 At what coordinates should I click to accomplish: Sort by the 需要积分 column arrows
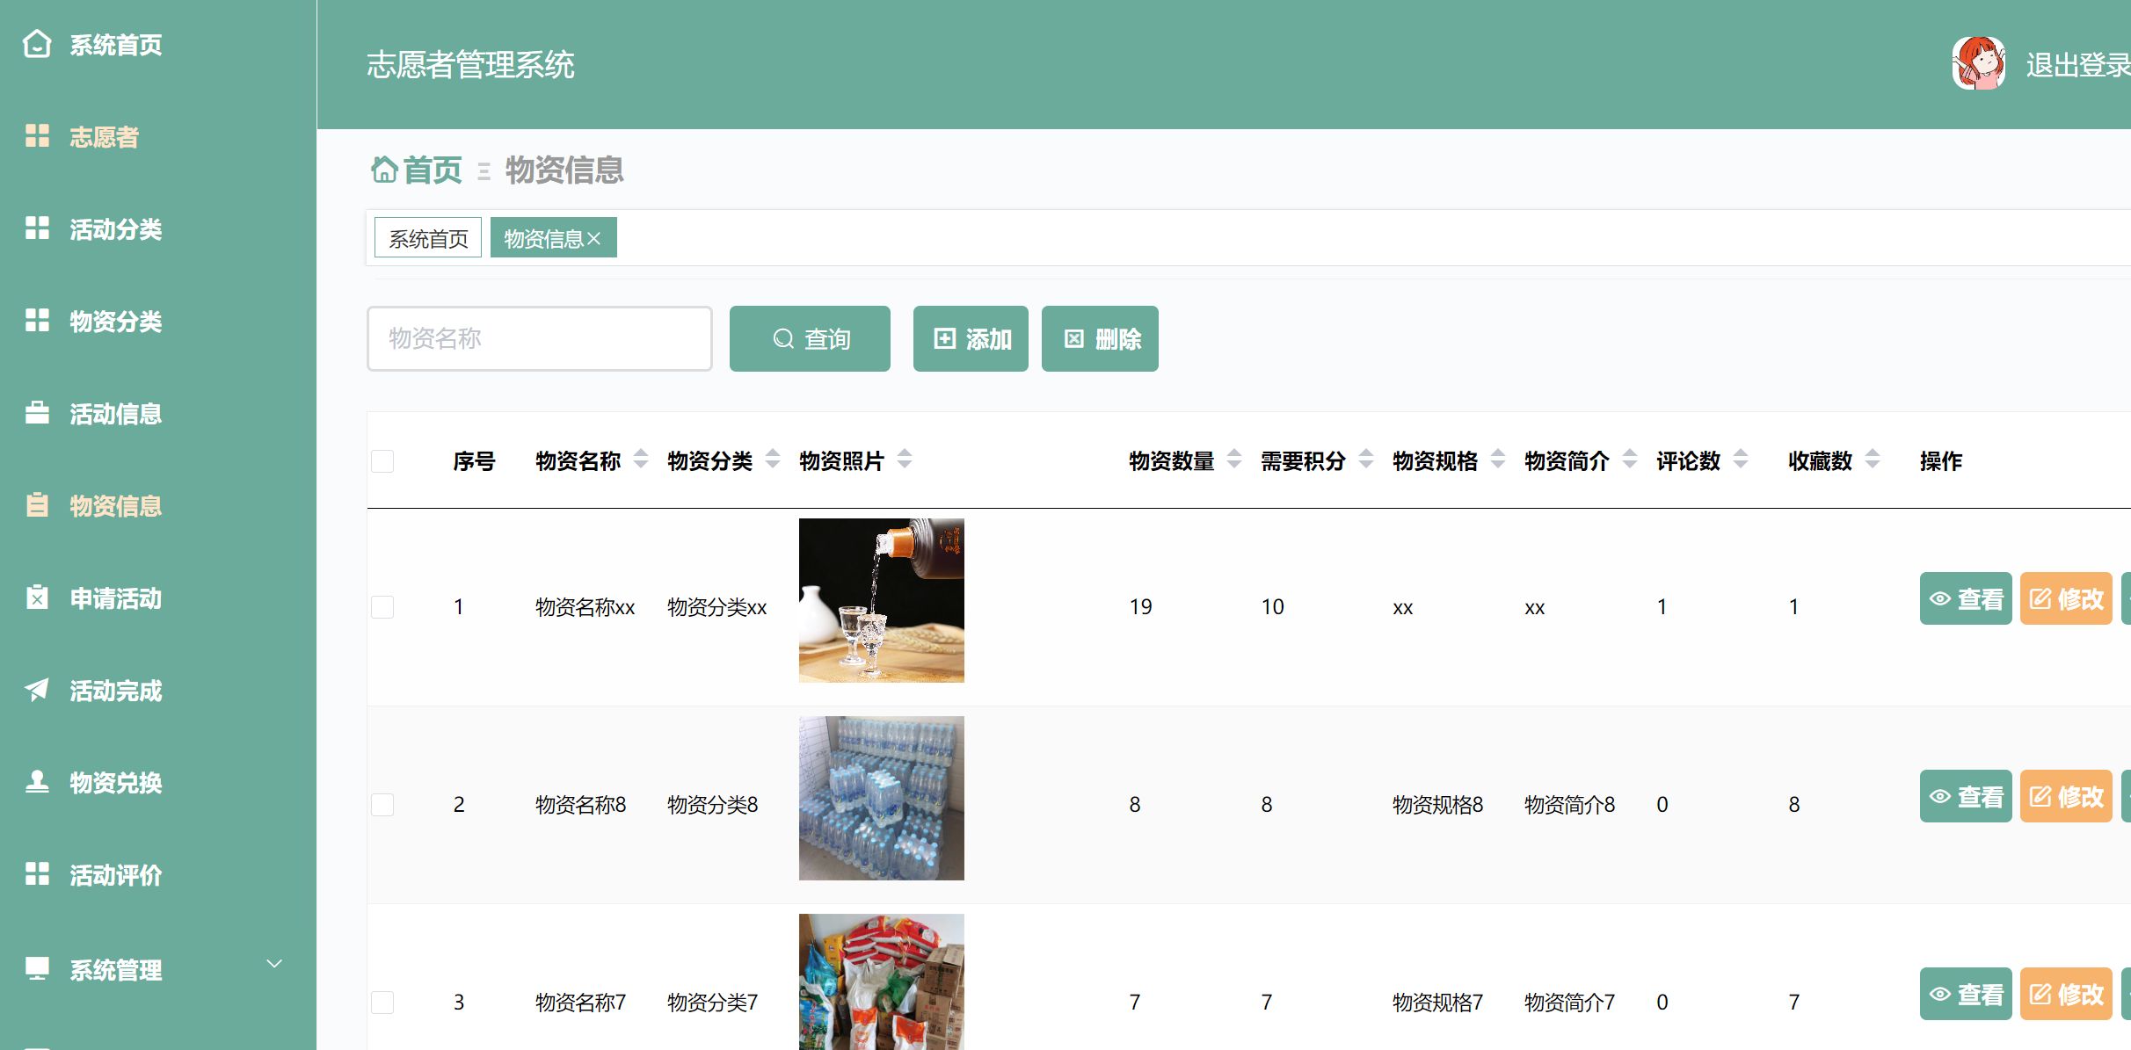pos(1366,459)
